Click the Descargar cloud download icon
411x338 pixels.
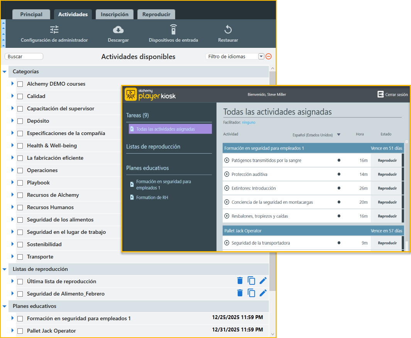coord(118,30)
